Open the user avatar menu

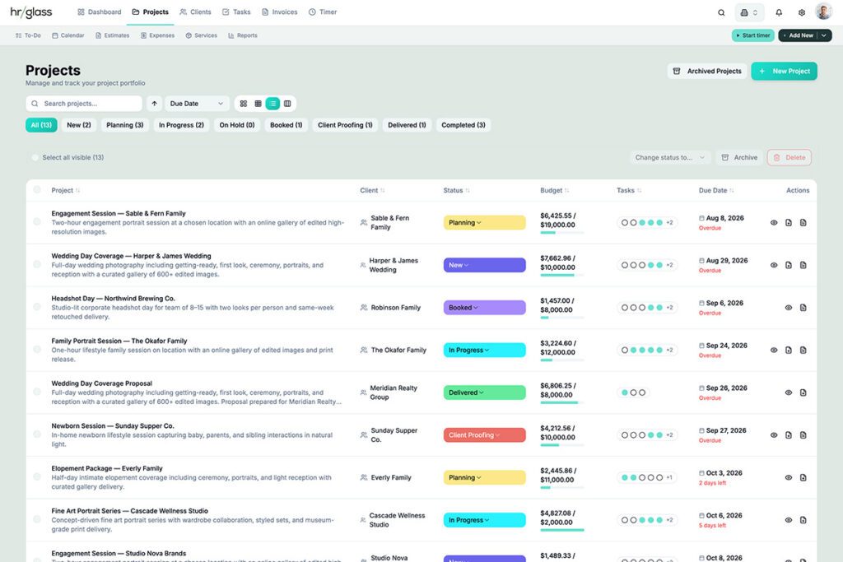click(x=823, y=12)
